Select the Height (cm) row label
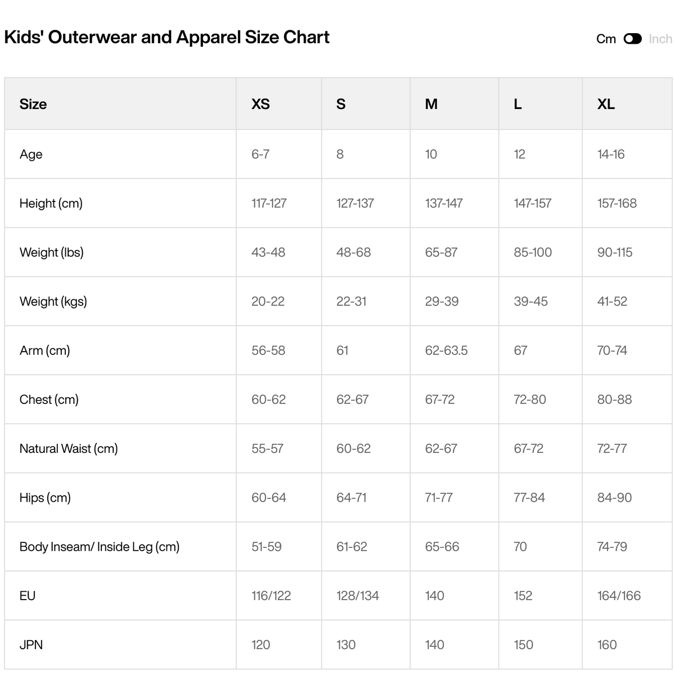Screen dimensions: 675x675 [51, 203]
